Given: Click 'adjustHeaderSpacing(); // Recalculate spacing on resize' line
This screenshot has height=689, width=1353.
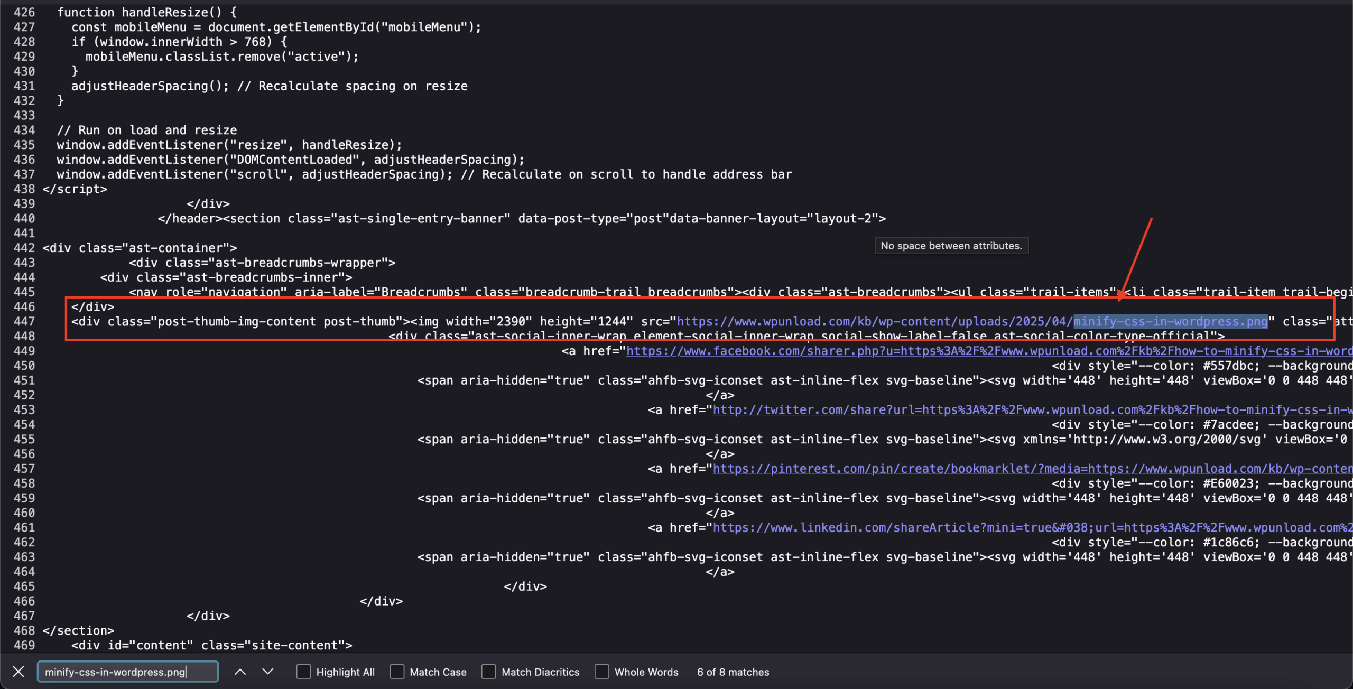Looking at the screenshot, I should coord(270,86).
